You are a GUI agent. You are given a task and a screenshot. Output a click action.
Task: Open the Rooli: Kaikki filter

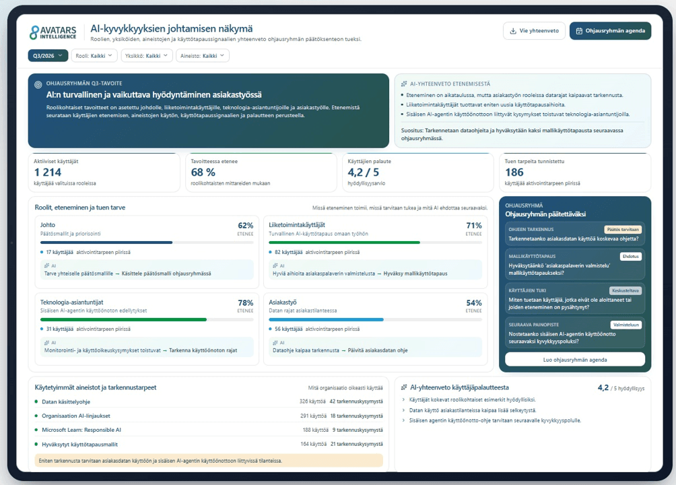pos(94,56)
